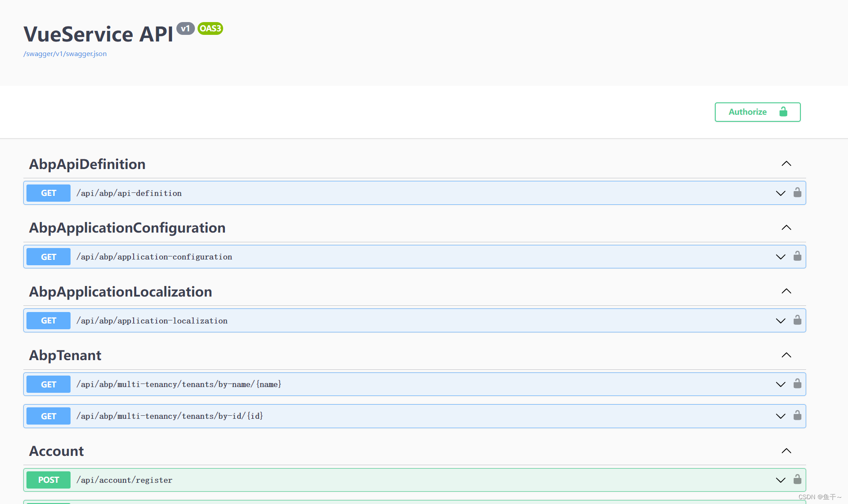Click the v1 version badge
Viewport: 848px width, 504px height.
[186, 29]
